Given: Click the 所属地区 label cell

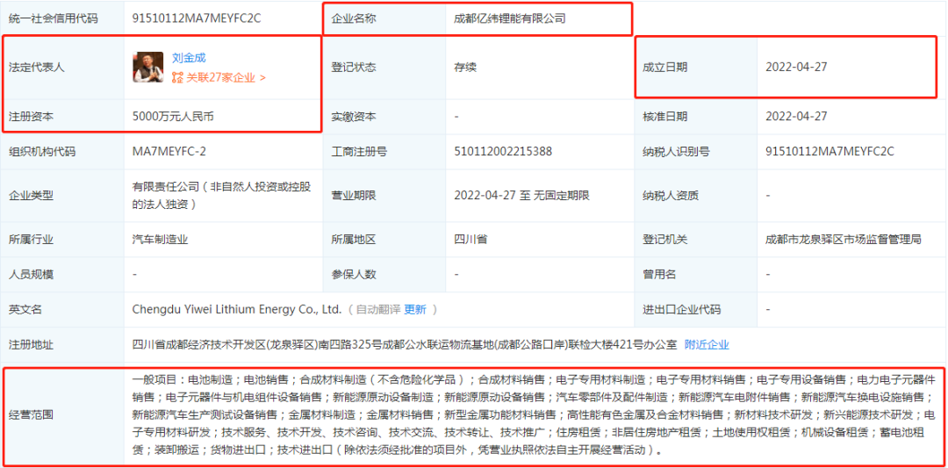Looking at the screenshot, I should 384,239.
